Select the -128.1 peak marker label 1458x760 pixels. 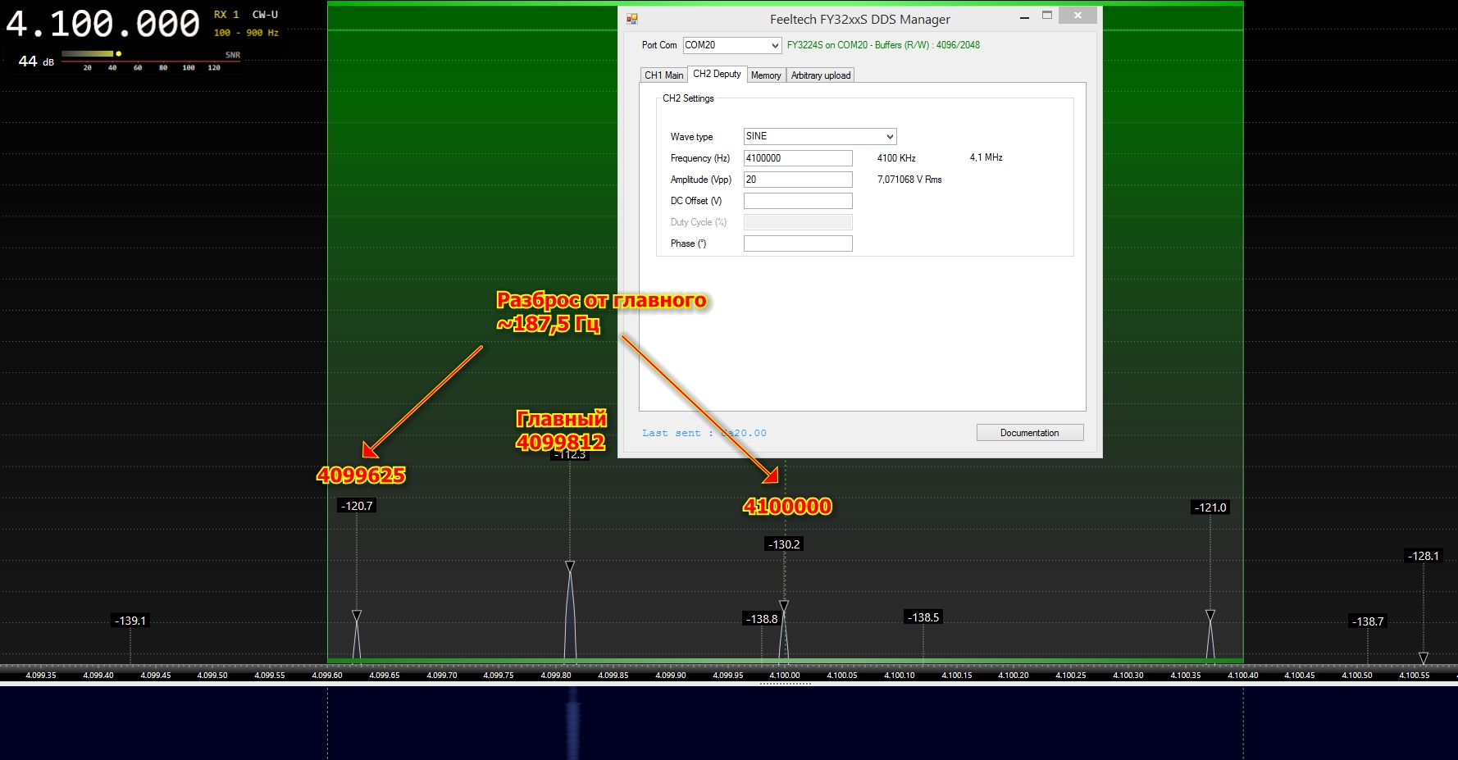pos(1424,556)
